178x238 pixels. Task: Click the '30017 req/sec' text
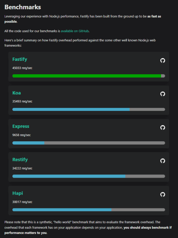[23, 202]
